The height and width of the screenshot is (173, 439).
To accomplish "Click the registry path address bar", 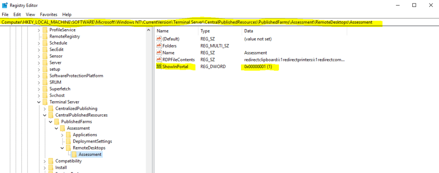I will click(219, 22).
